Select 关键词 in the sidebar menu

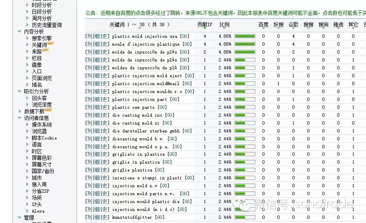click(39, 45)
